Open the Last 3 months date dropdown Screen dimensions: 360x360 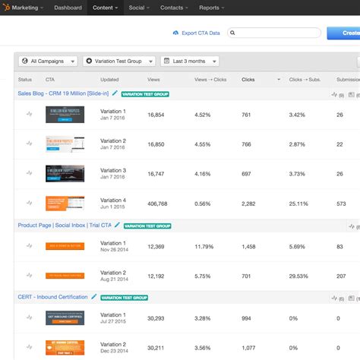coord(190,61)
